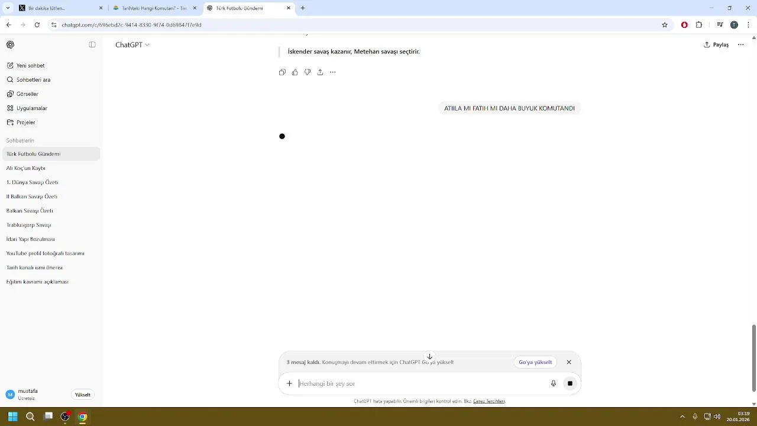
Task: Dismiss the upgrade banner with the X
Action: pyautogui.click(x=569, y=362)
